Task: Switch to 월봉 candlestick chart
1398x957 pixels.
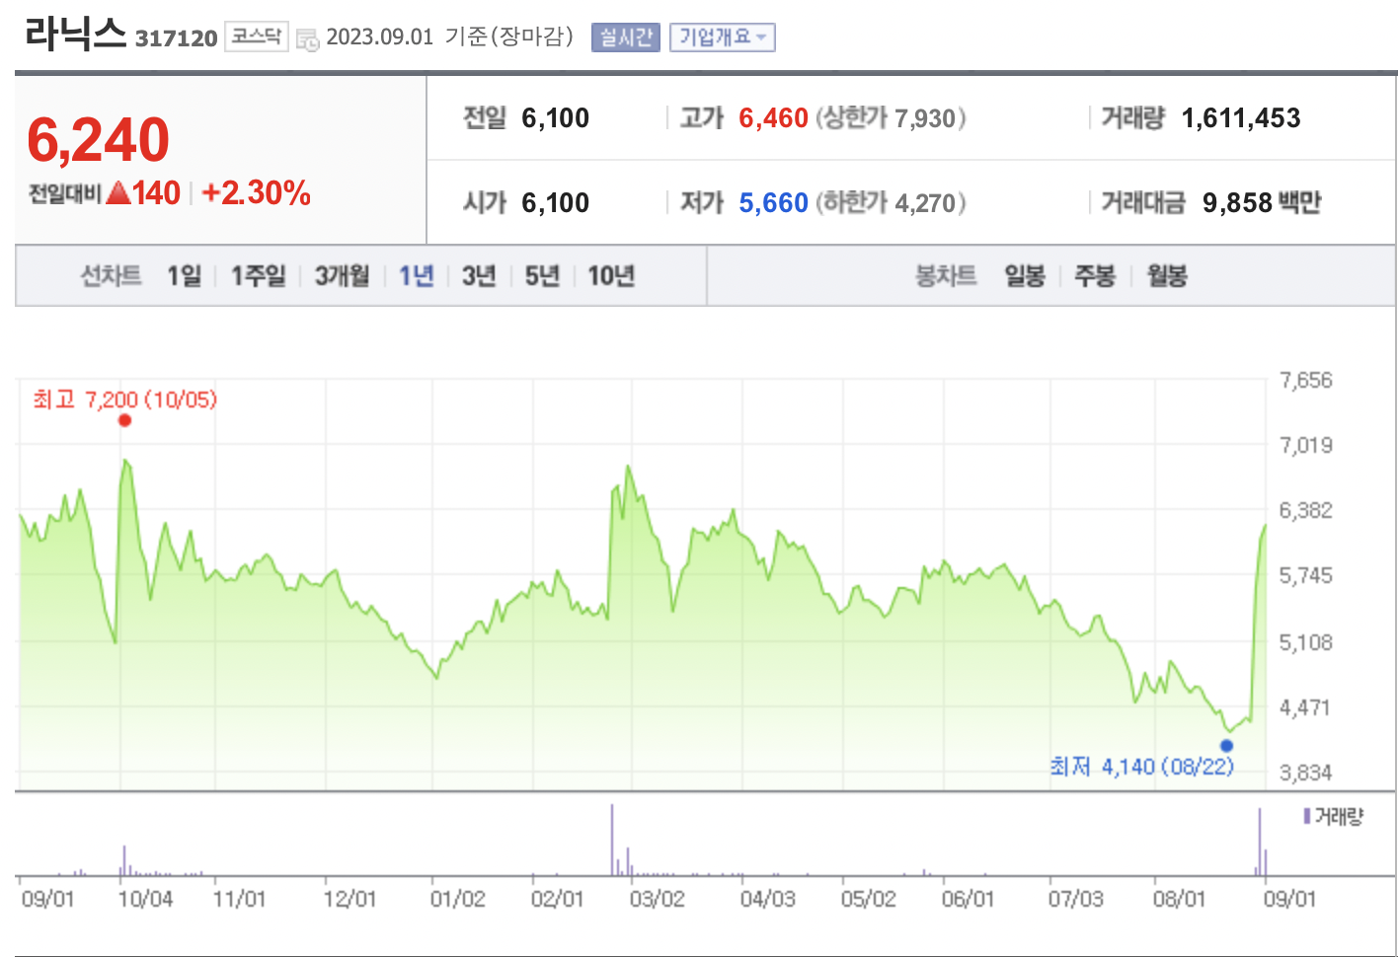Action: tap(1167, 275)
